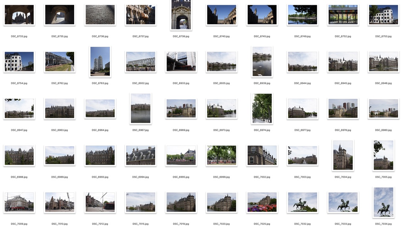Select thumbnail DSC_6989.jpg

[x=59, y=155]
